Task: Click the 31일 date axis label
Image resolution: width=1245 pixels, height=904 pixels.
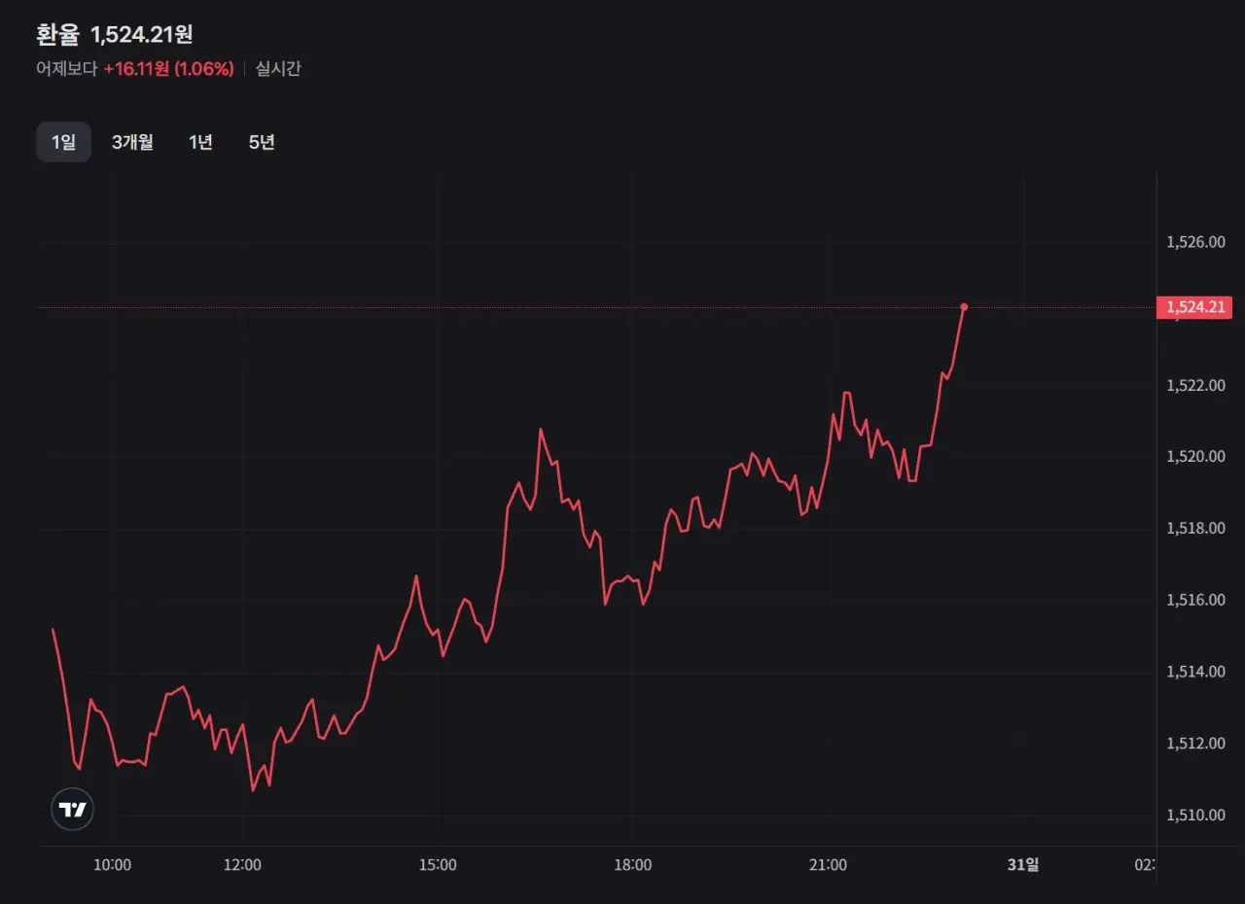Action: click(1023, 864)
